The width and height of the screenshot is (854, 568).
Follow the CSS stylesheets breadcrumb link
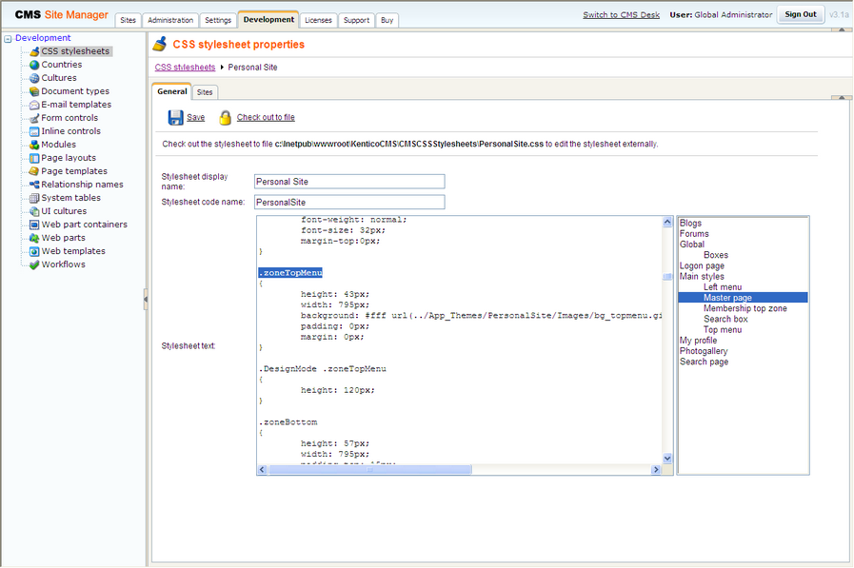(x=186, y=68)
